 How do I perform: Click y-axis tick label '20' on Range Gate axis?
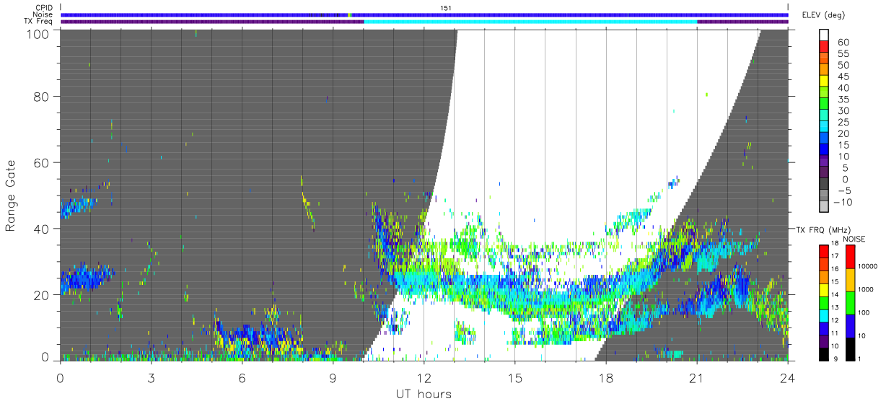point(42,295)
